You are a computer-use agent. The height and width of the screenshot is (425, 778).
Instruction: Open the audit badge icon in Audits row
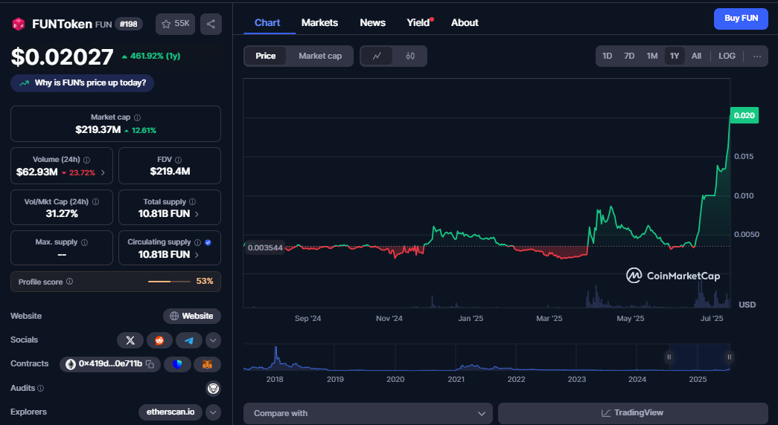click(x=213, y=388)
